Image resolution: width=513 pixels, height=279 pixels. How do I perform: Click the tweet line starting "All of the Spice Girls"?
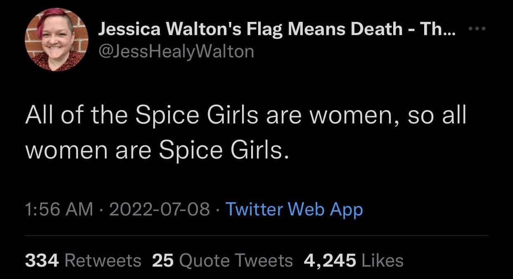click(x=246, y=116)
